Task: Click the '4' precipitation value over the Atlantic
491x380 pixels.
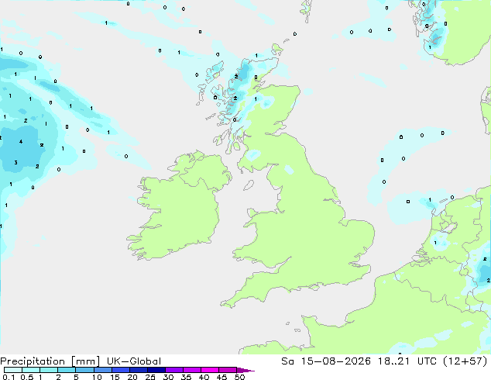Action: (21, 142)
